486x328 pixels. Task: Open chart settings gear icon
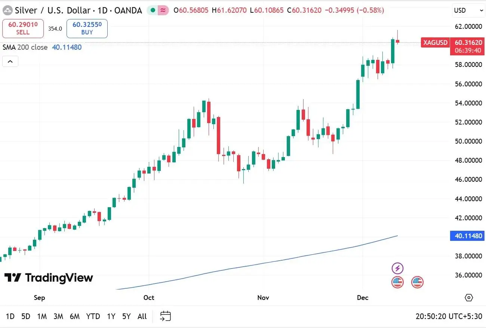point(469,298)
